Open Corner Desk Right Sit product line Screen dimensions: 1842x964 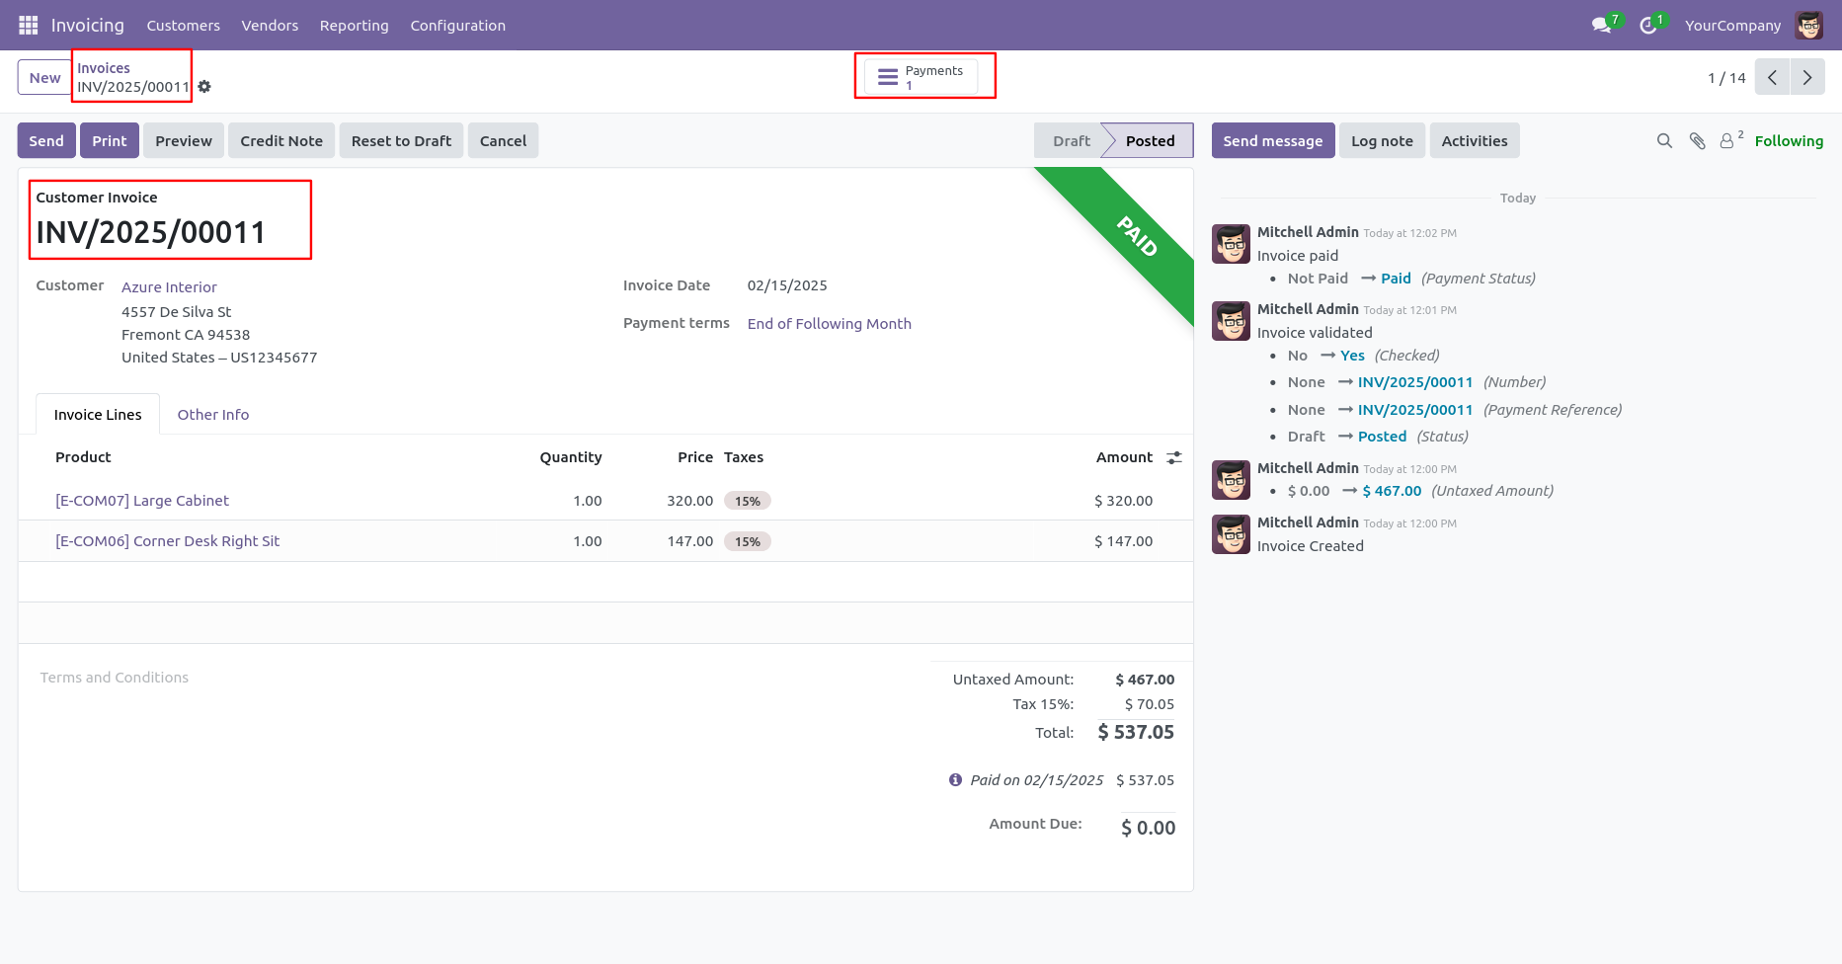click(x=168, y=541)
